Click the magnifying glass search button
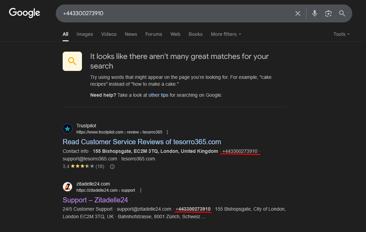The width and height of the screenshot is (366, 232). 342,13
